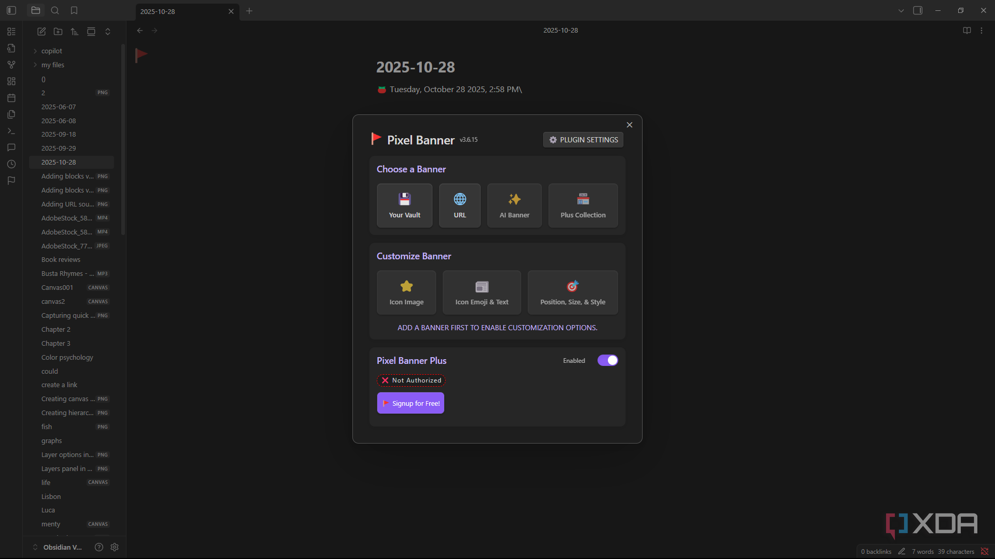Open the help icon
The image size is (995, 559).
pyautogui.click(x=99, y=547)
